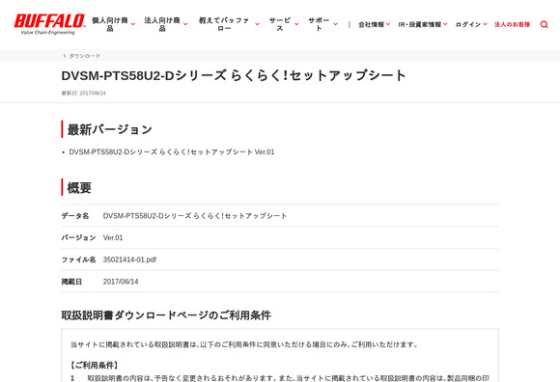
Task: Select page title DVSM-PTS58U2-Dシリーズ heading
Action: click(234, 75)
